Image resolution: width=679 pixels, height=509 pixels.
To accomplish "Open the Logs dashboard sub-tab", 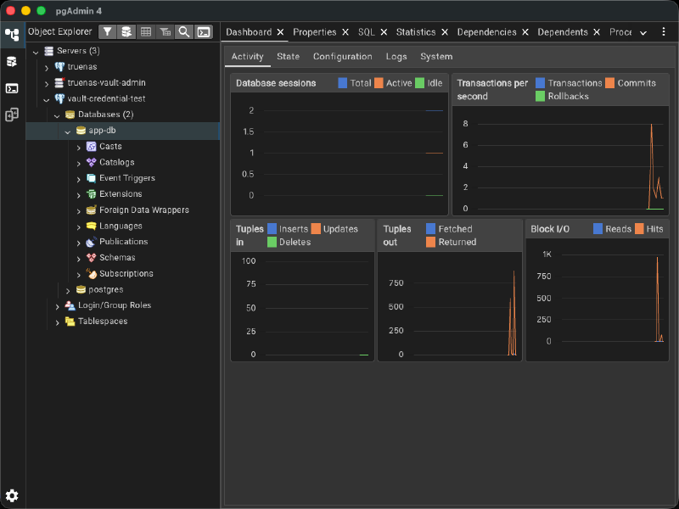I will [396, 56].
